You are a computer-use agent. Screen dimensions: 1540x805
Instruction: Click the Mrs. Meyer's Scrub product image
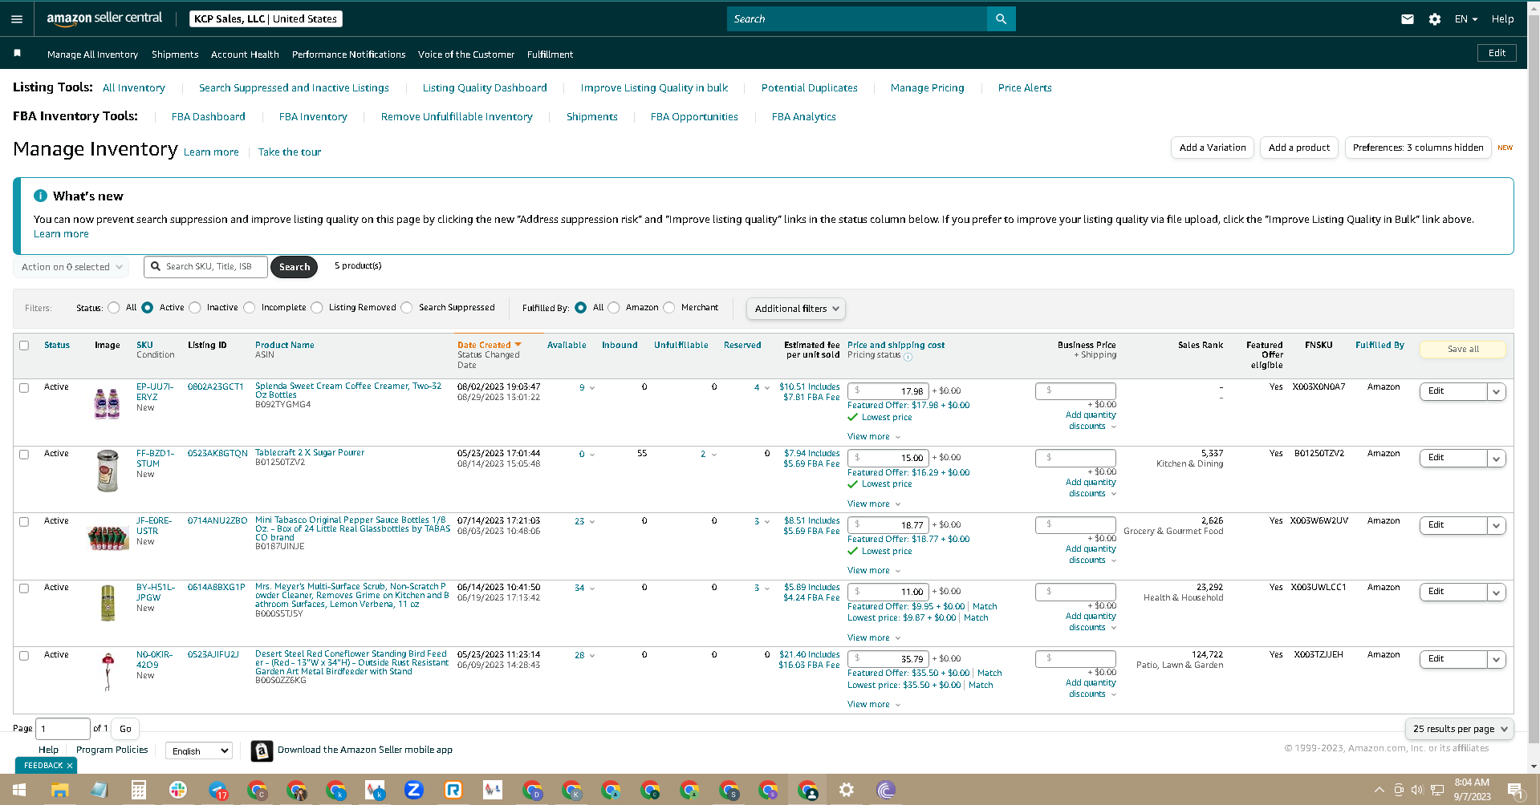108,603
